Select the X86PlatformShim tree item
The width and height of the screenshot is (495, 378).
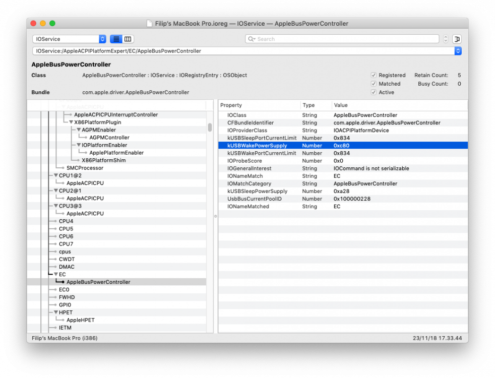click(x=103, y=160)
